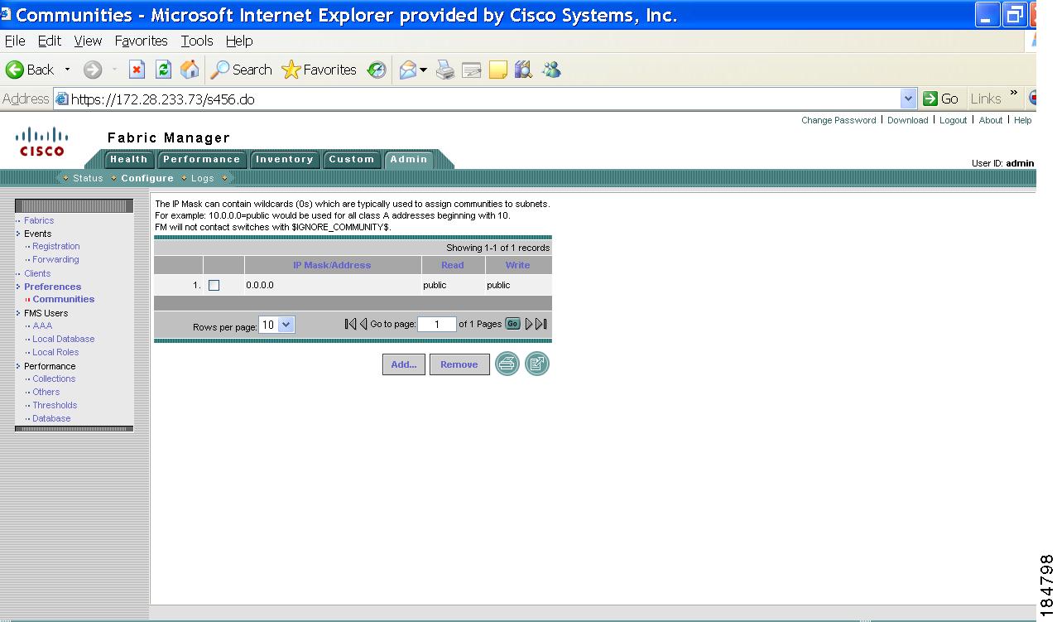Image resolution: width=1057 pixels, height=622 pixels.
Task: Click the History clock icon
Action: pos(377,70)
